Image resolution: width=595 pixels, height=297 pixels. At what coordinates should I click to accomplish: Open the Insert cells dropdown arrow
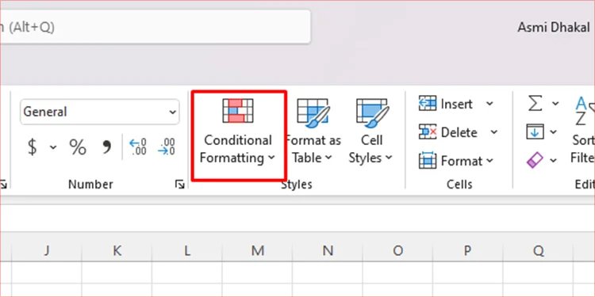pyautogui.click(x=490, y=104)
